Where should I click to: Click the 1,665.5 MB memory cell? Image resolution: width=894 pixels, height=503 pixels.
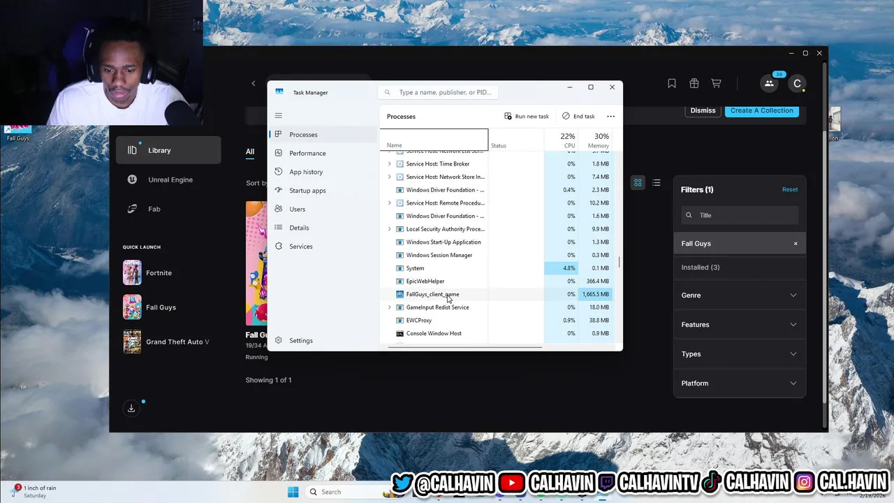click(x=596, y=294)
